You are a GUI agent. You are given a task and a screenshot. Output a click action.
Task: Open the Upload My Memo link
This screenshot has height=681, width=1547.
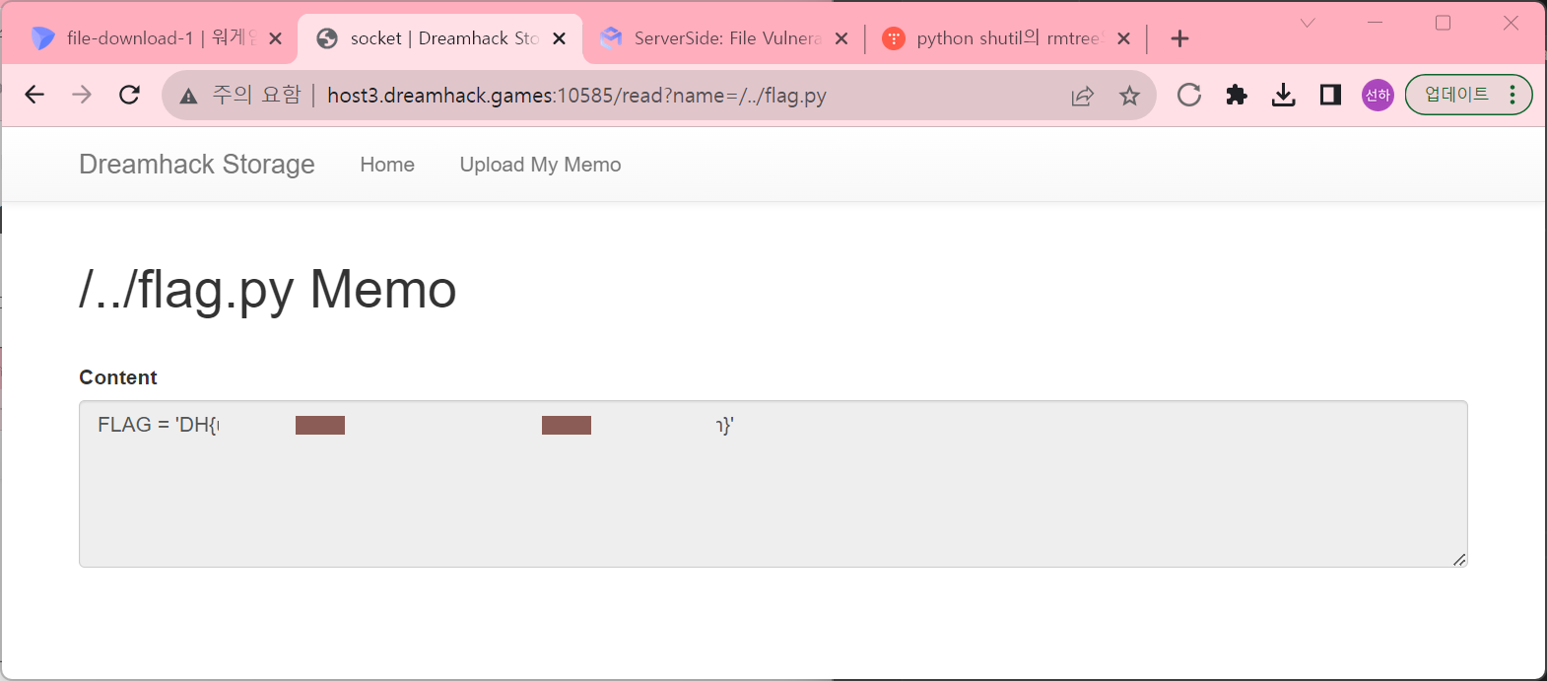(540, 165)
